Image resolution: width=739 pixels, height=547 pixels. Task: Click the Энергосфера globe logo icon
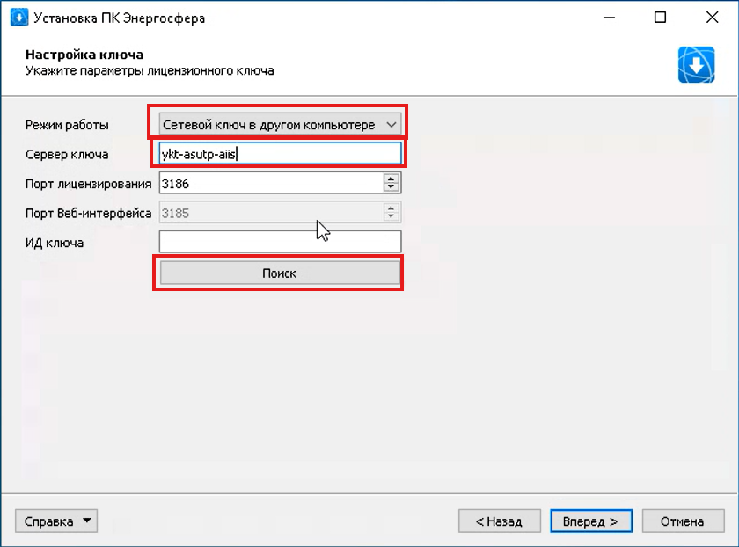click(696, 65)
